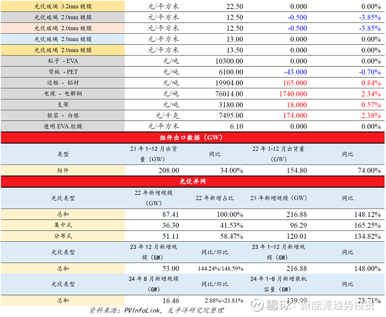Click the 134.82% growth cell

coord(368,236)
